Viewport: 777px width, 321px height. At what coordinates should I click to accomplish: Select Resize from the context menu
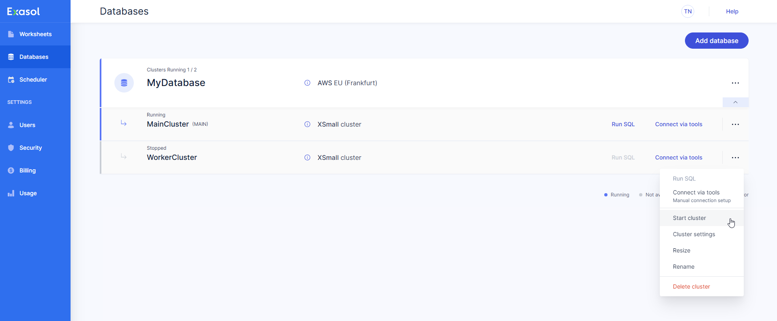[x=681, y=250]
